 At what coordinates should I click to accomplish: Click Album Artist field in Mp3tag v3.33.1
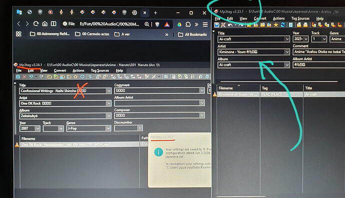tap(319, 65)
